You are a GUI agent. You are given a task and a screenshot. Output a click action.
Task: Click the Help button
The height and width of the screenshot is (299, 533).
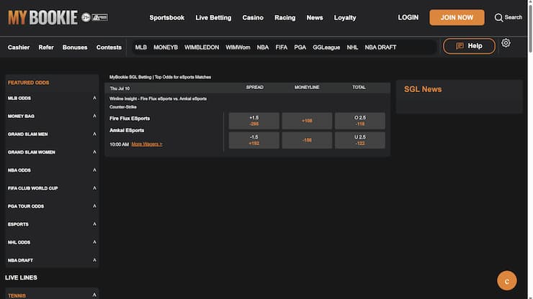469,46
